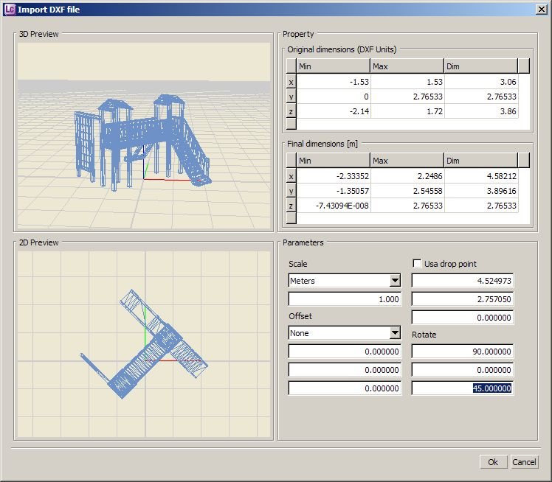Click original x Dim cell 3.06

pyautogui.click(x=481, y=82)
